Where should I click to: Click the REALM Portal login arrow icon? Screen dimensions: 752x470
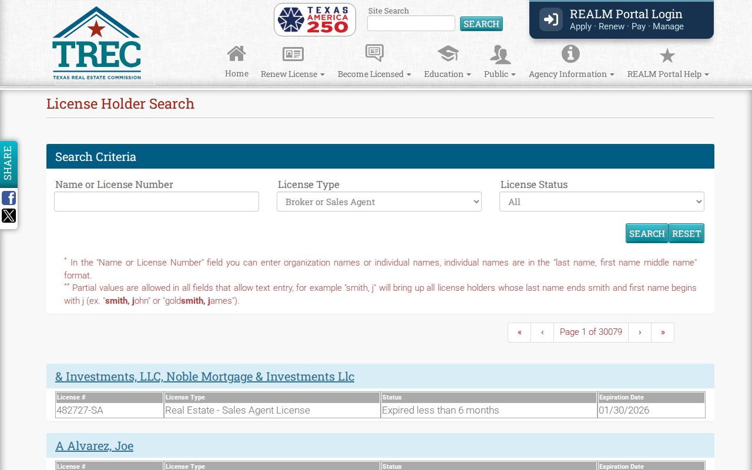tap(551, 19)
